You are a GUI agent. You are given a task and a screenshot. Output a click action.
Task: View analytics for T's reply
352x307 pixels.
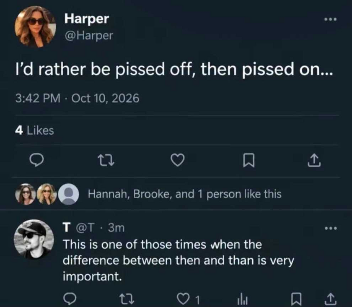point(242,300)
